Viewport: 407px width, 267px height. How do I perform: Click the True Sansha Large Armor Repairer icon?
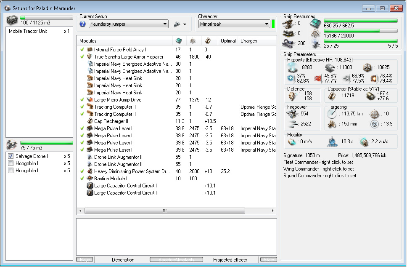click(x=90, y=57)
